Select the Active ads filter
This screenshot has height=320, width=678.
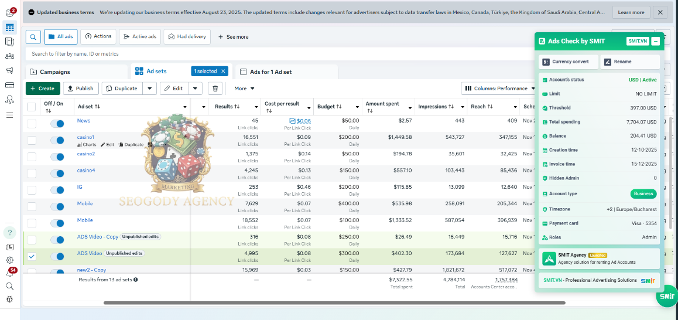(x=140, y=37)
